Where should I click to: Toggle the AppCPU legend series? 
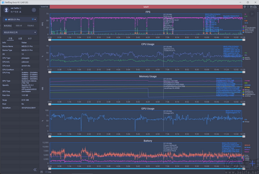click(246, 58)
